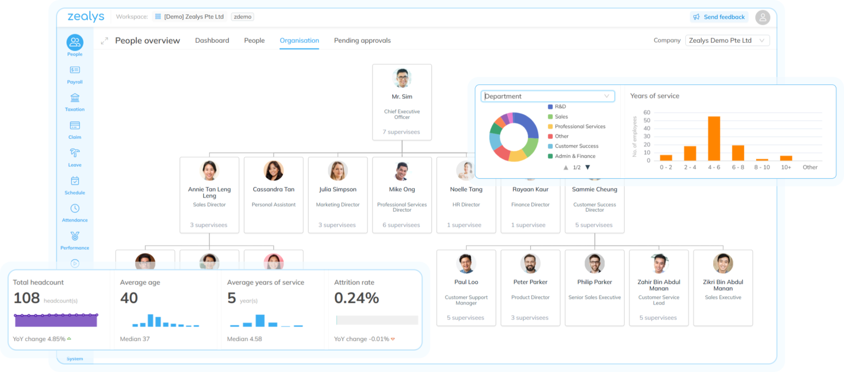Click the Total headcount 108 card
The height and width of the screenshot is (372, 844).
point(59,310)
